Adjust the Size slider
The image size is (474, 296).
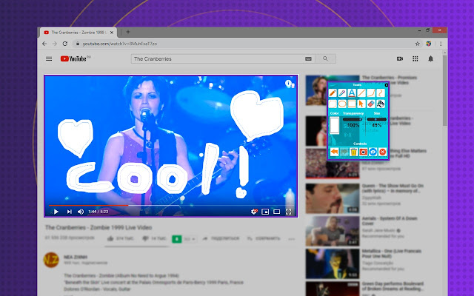coord(377,119)
